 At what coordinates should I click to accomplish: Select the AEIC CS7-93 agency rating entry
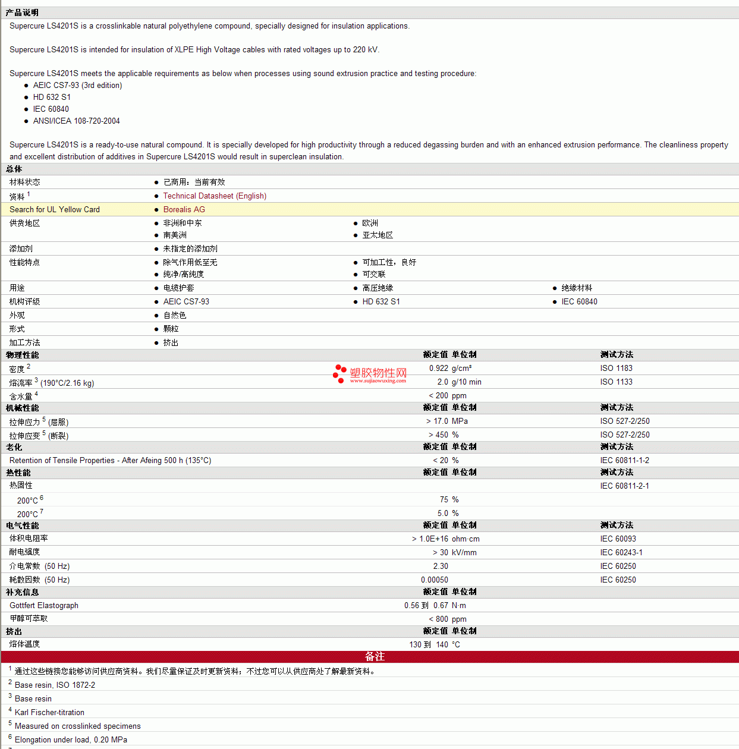pos(186,301)
